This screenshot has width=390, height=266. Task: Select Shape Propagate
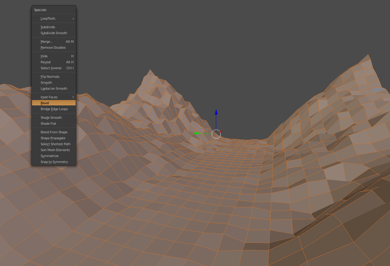(54, 138)
